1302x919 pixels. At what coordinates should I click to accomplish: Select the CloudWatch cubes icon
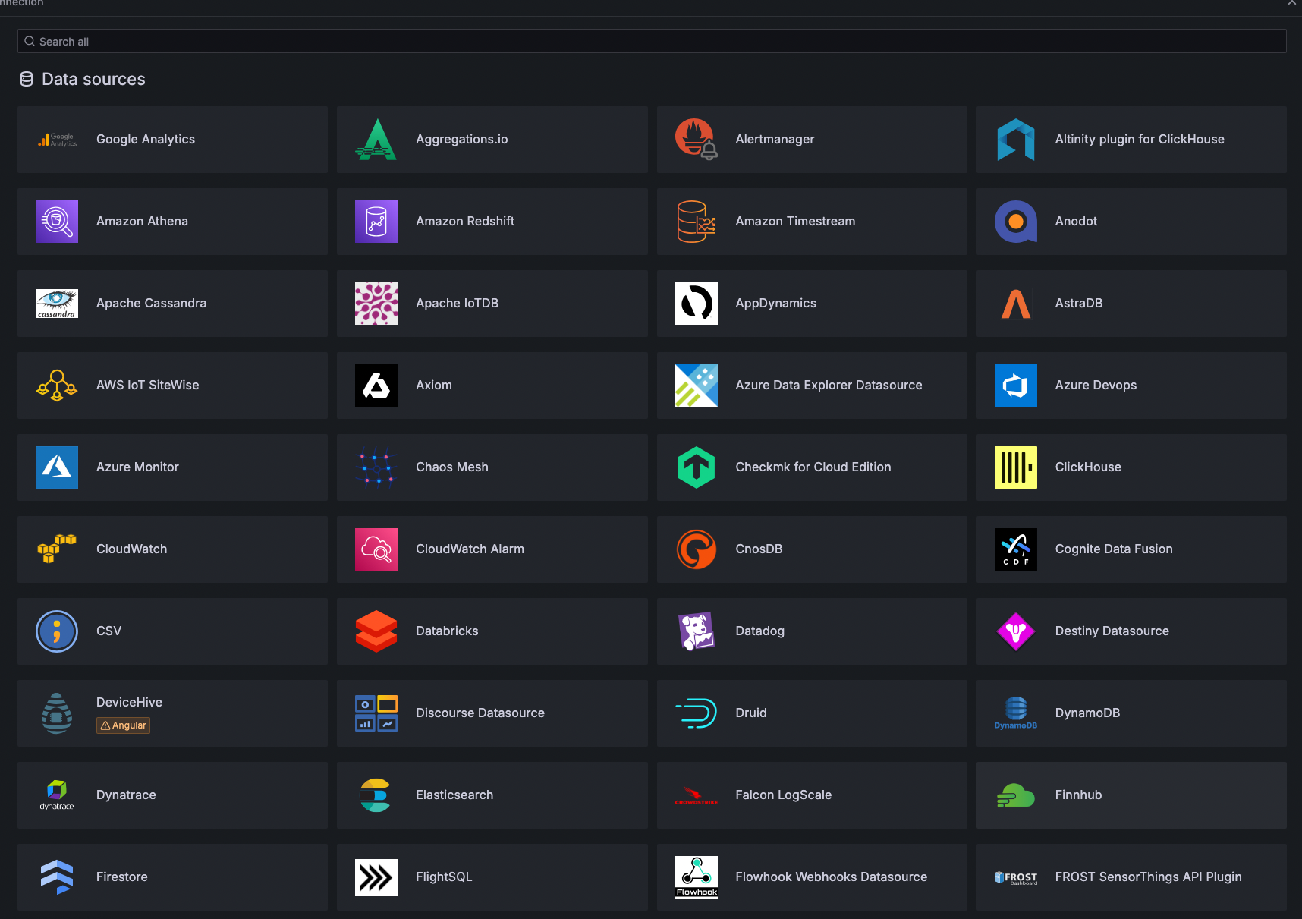point(57,549)
